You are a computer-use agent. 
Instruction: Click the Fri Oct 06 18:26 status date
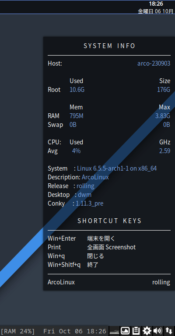(x=74, y=331)
